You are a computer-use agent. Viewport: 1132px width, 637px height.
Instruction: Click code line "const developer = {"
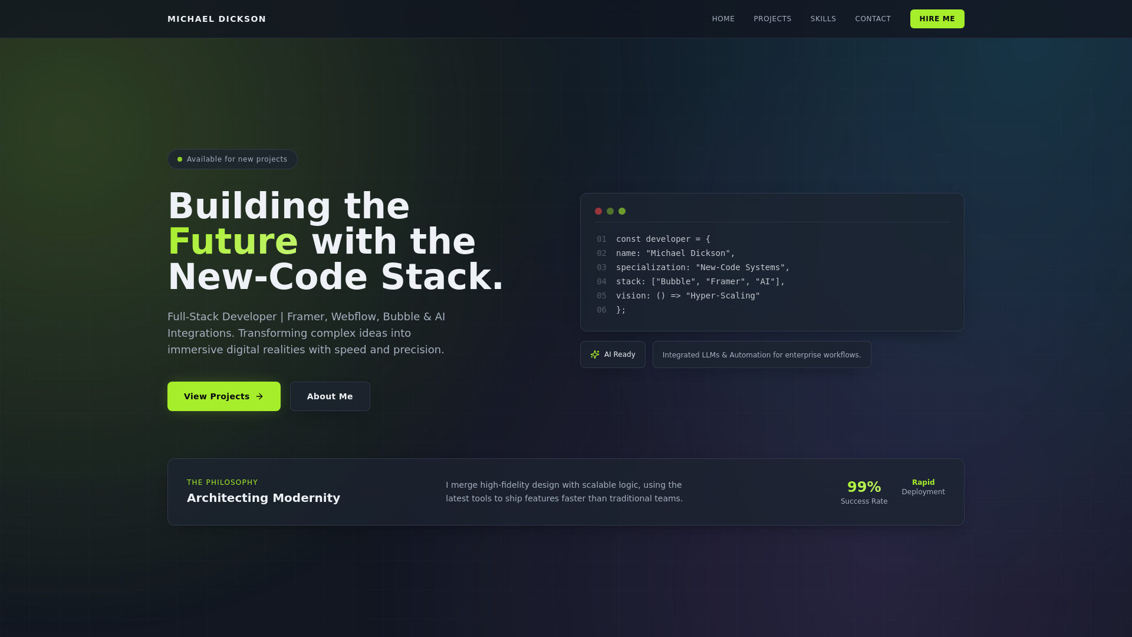663,239
